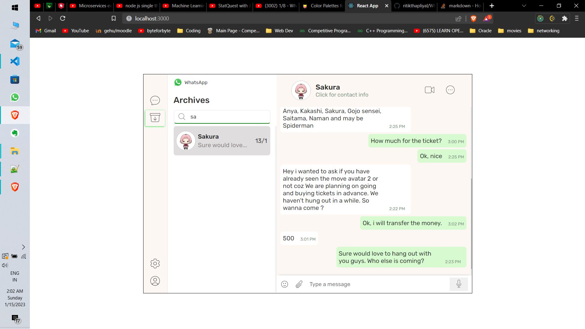Open profile using person icon at bottom
Screen dimensions: 585x329
point(155,281)
